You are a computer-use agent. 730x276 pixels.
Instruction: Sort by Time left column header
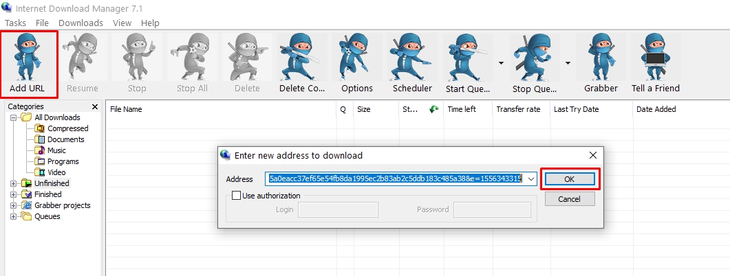click(468, 109)
